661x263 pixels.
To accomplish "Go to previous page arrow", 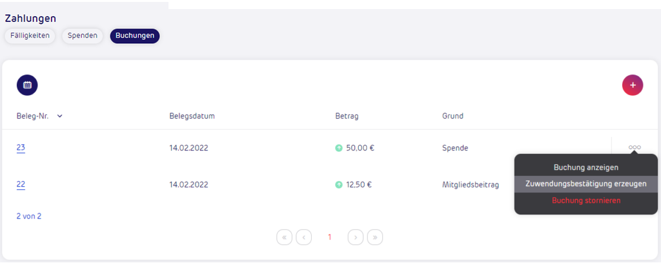I will click(x=303, y=237).
